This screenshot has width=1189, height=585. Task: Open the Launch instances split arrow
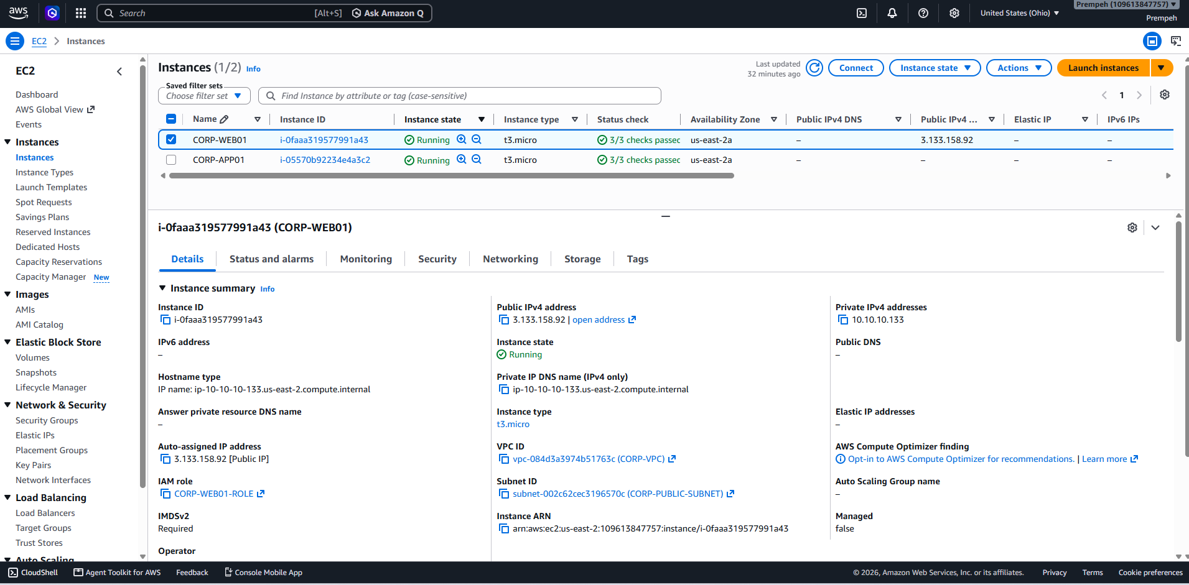1162,68
